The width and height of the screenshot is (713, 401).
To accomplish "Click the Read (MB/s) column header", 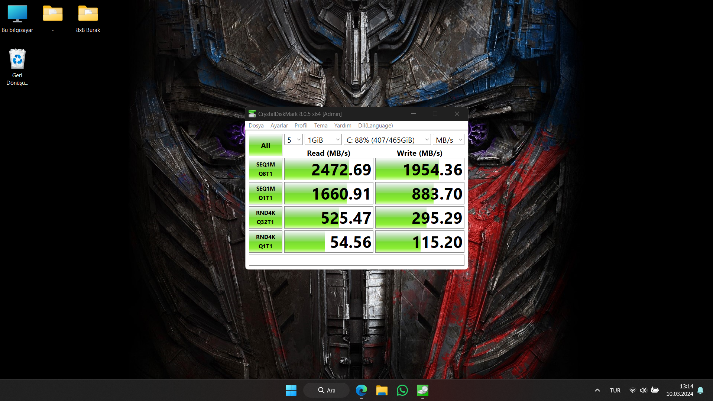I will pyautogui.click(x=328, y=153).
